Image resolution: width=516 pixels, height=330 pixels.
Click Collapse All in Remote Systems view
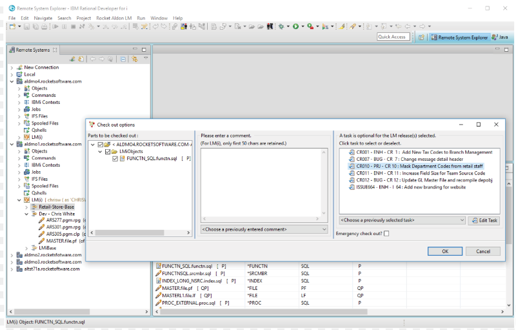(123, 59)
